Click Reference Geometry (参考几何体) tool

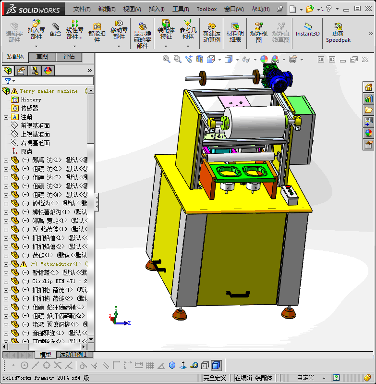point(188,30)
